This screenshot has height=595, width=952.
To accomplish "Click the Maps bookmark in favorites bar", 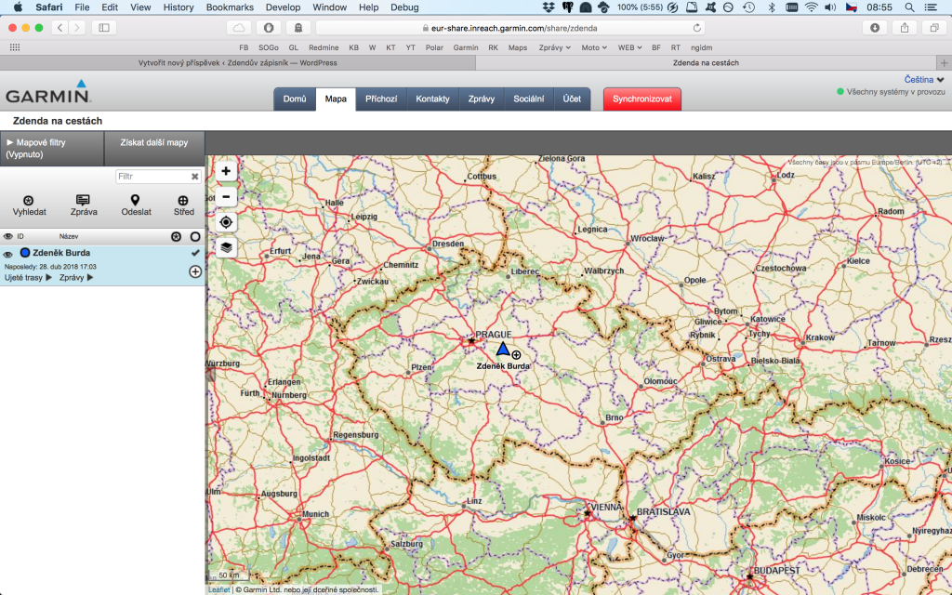I will [x=518, y=47].
